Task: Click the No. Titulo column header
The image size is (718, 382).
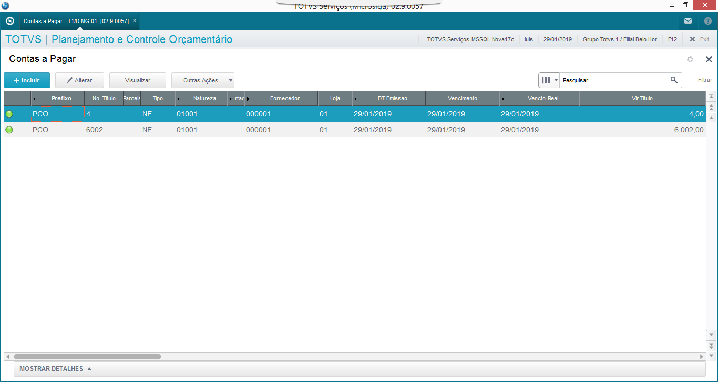Action: 104,98
